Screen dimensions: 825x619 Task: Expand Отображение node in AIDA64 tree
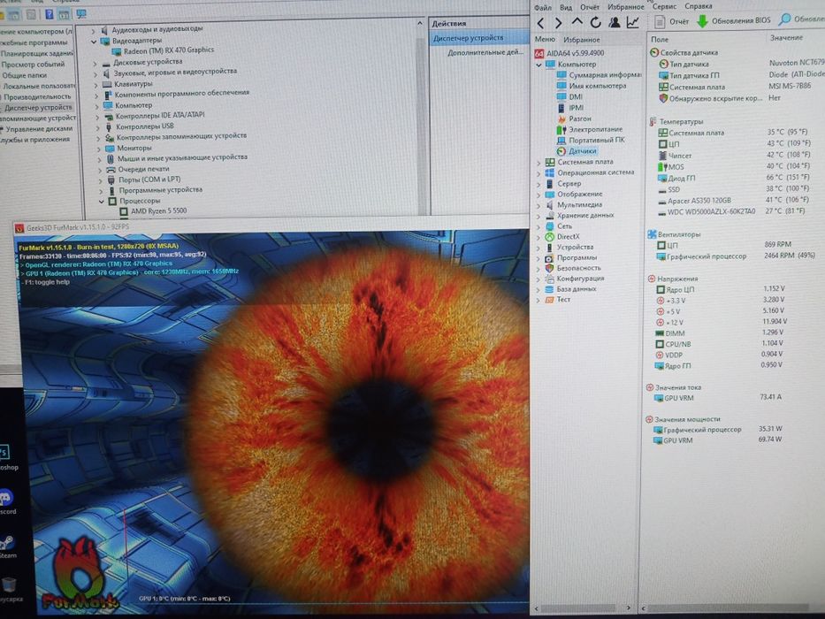pos(539,195)
